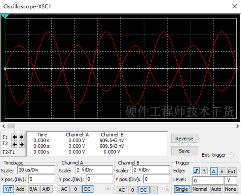
Task: Select rising edge trigger icon
Action: [197, 171]
